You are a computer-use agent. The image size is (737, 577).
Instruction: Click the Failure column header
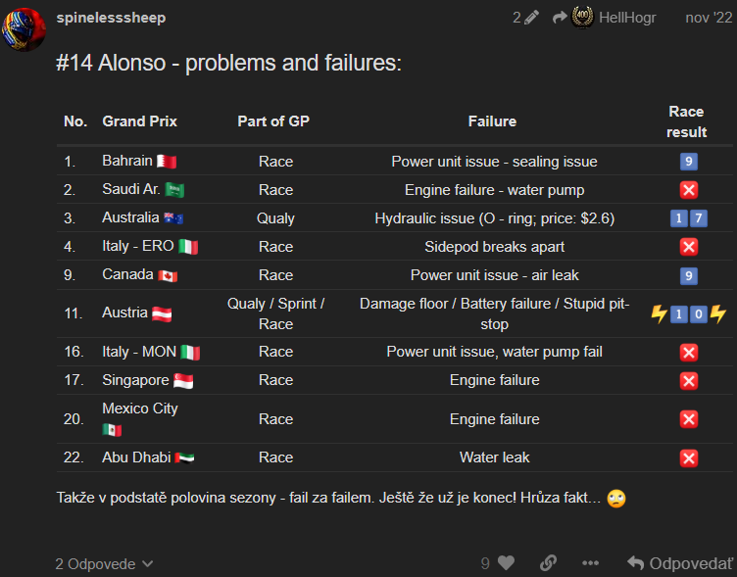[x=492, y=121]
